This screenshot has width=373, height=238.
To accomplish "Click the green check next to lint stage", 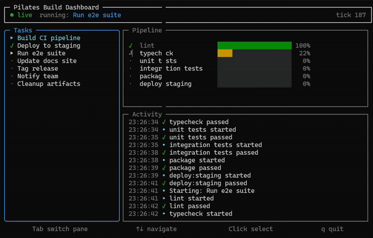I will pos(130,46).
